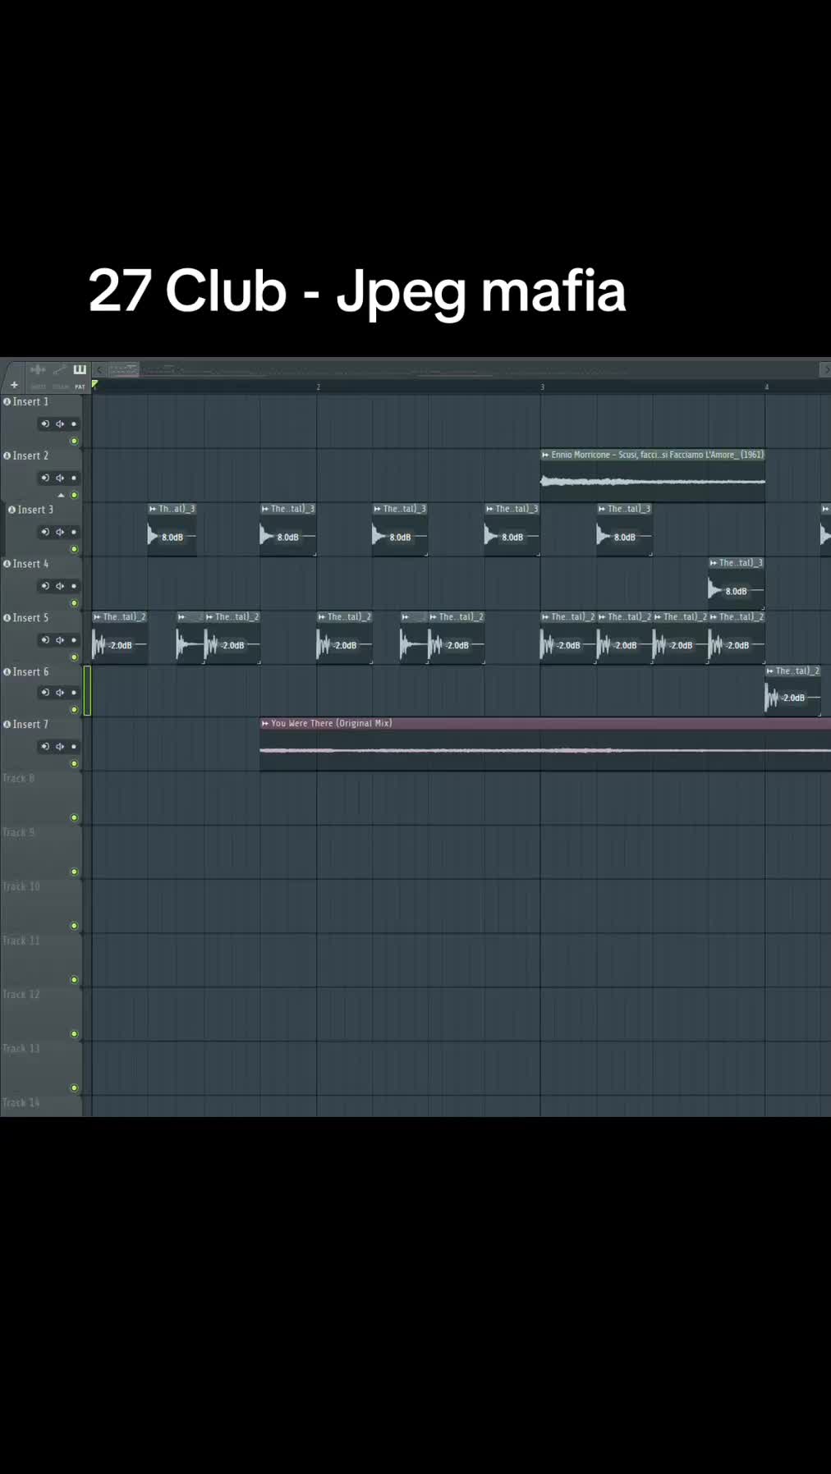Image resolution: width=831 pixels, height=1474 pixels.
Task: Click the speaker icon on Insert 5
Action: pyautogui.click(x=60, y=640)
